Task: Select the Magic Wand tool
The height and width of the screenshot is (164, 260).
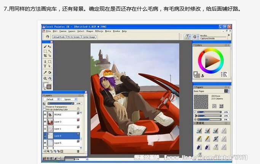Action: click(x=49, y=51)
